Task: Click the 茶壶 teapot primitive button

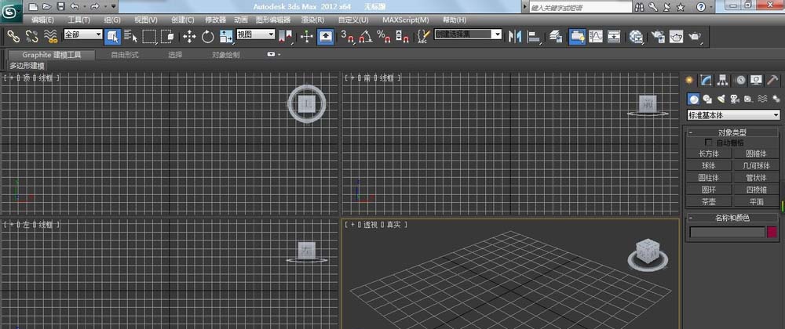Action: click(x=708, y=201)
